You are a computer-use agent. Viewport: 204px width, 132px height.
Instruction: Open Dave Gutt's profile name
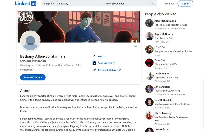(x=160, y=60)
